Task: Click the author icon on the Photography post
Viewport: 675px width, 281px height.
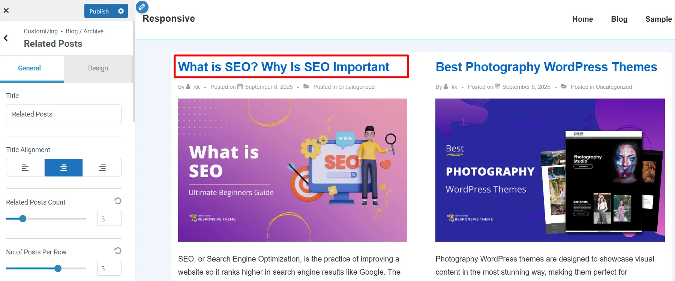Action: click(446, 87)
